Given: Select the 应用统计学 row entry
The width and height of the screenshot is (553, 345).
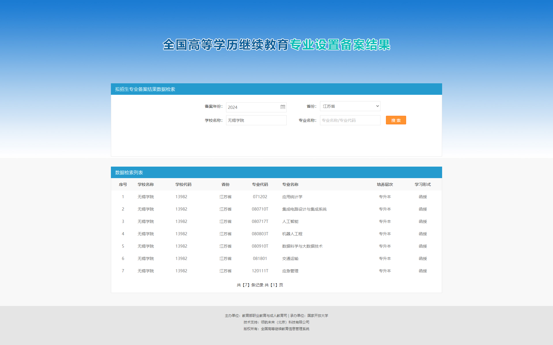Looking at the screenshot, I should tap(292, 197).
